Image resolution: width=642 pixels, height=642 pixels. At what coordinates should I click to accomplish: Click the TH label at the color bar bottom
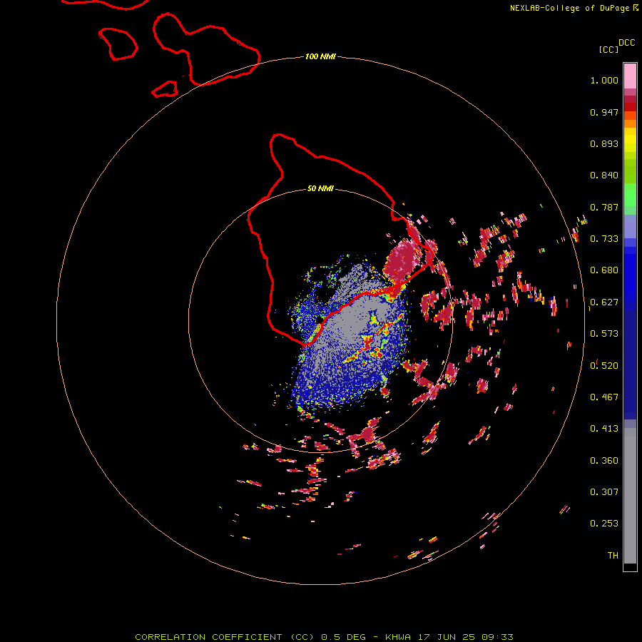[613, 555]
